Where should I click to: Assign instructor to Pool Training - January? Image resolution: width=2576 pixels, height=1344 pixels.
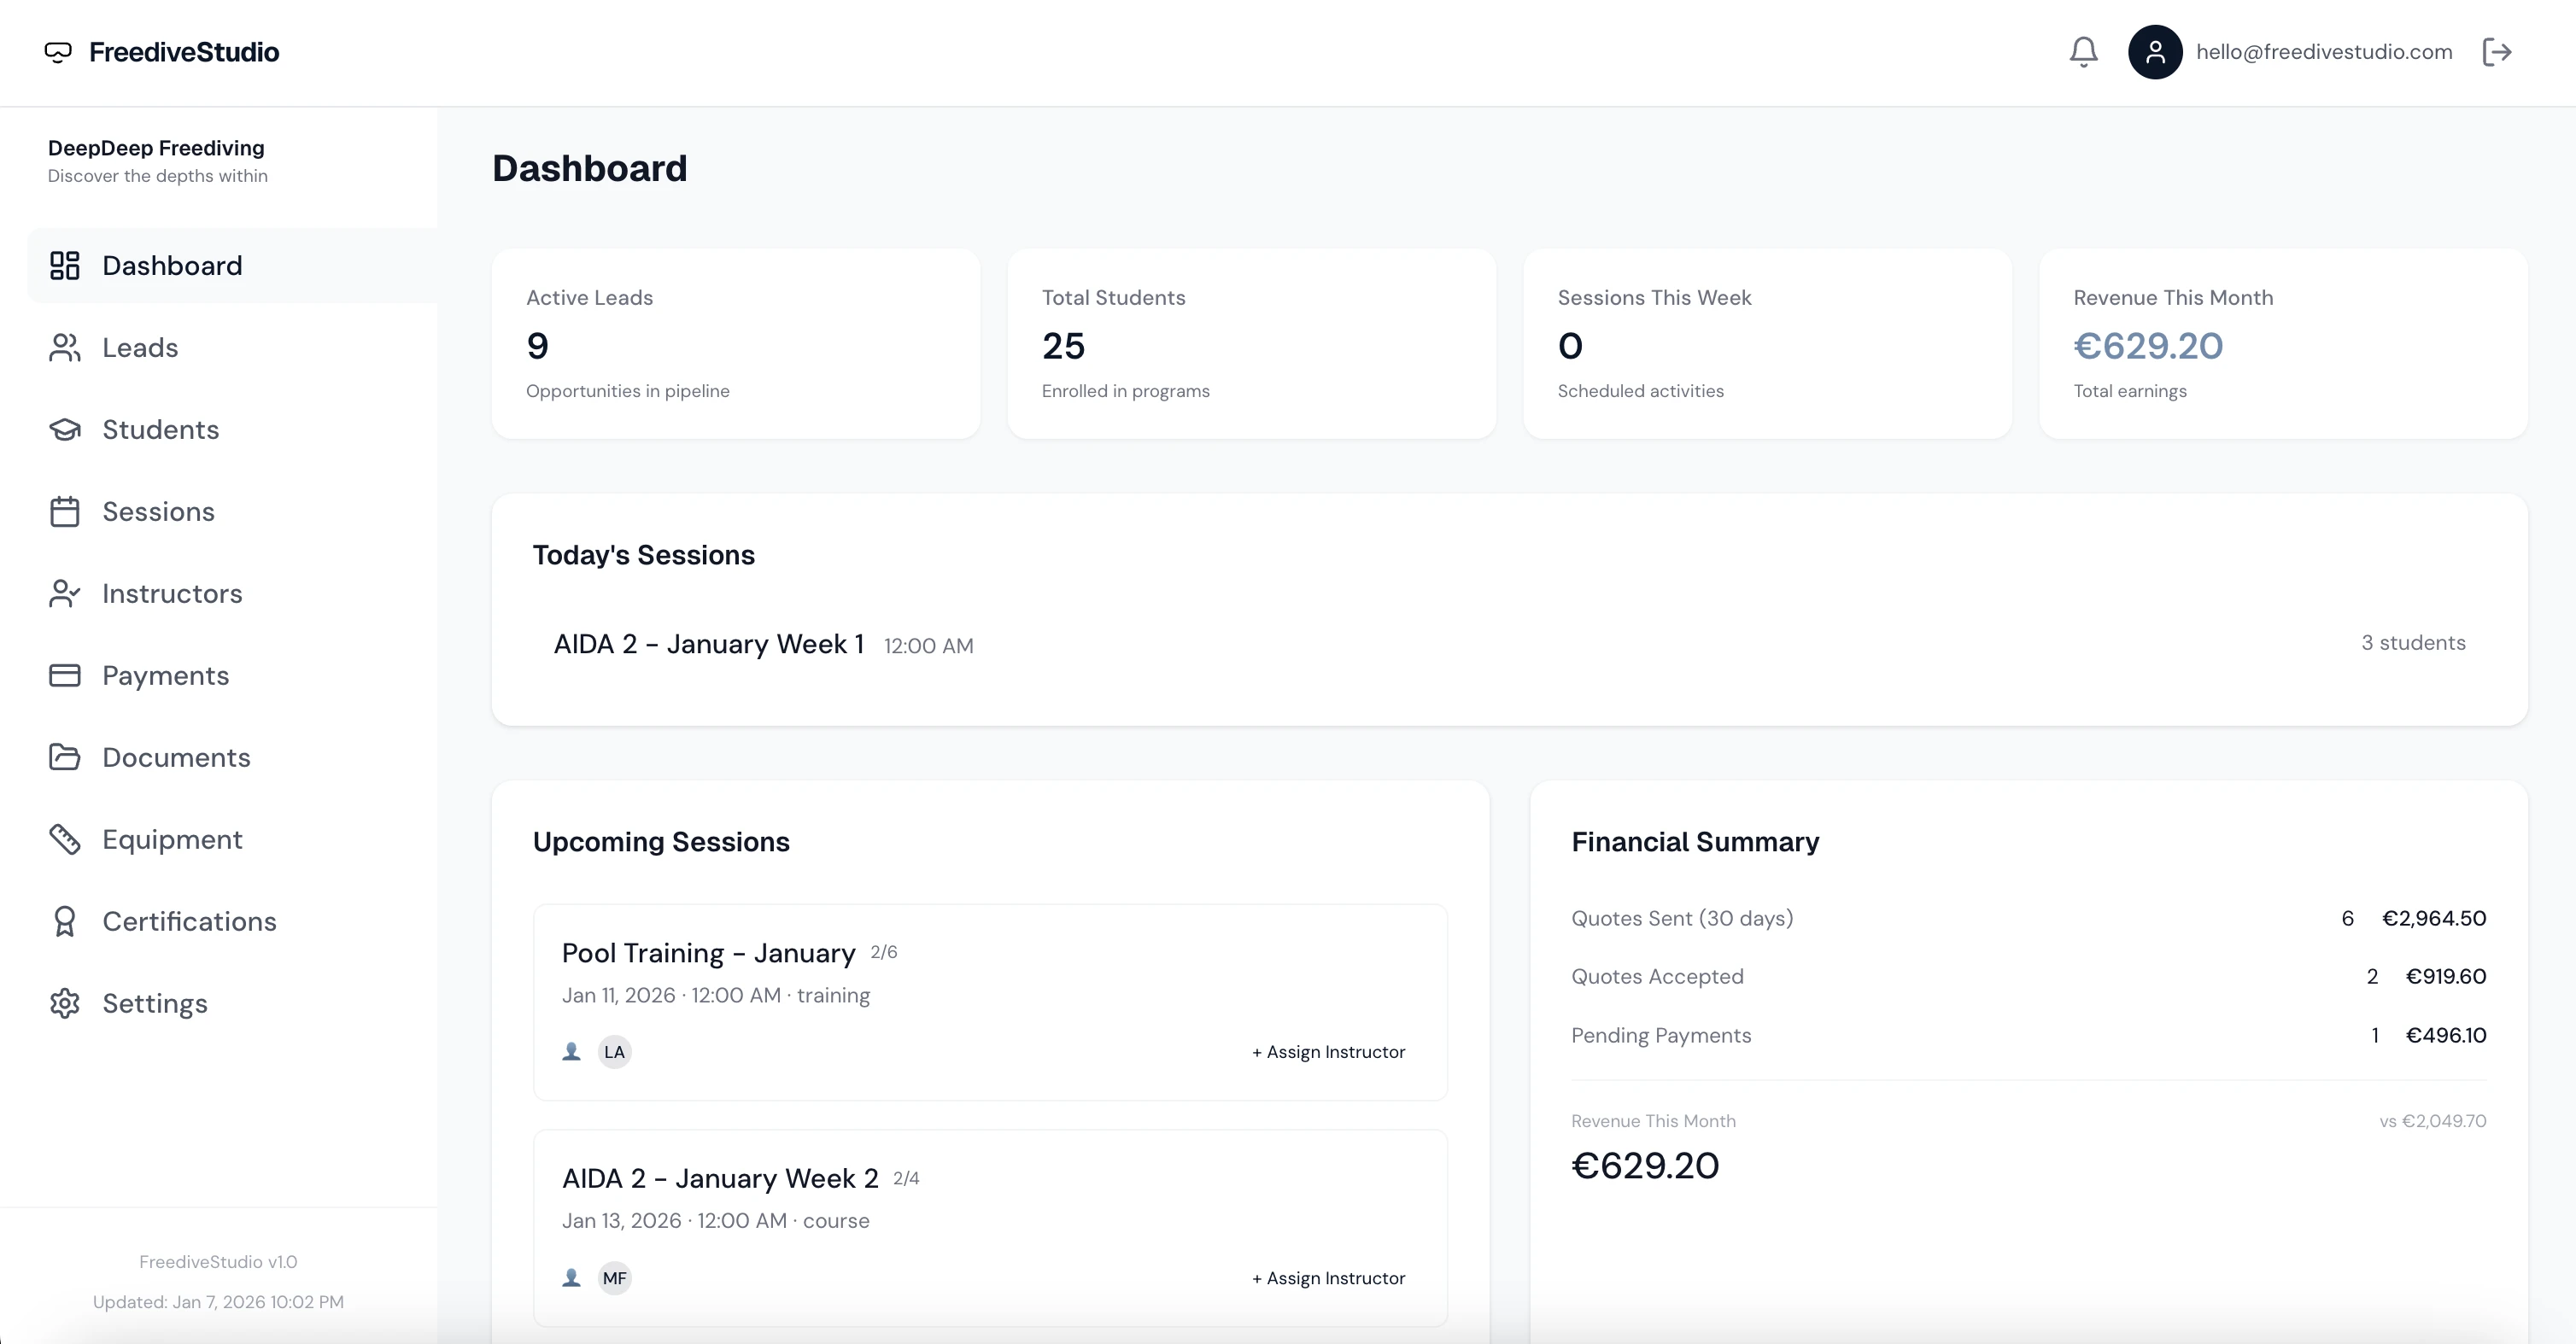(1329, 1051)
